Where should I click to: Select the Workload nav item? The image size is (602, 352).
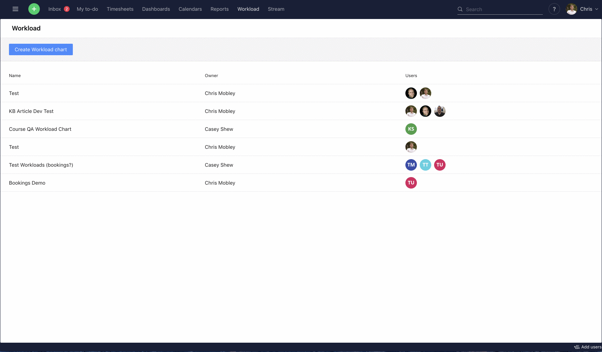pos(248,9)
